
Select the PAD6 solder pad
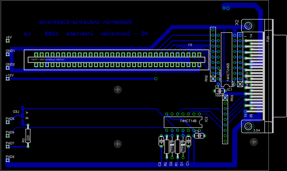tap(7, 136)
